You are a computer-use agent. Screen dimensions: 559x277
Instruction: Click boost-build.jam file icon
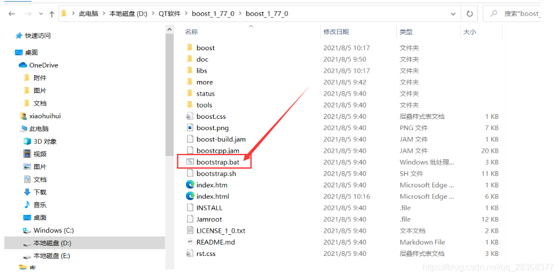190,139
